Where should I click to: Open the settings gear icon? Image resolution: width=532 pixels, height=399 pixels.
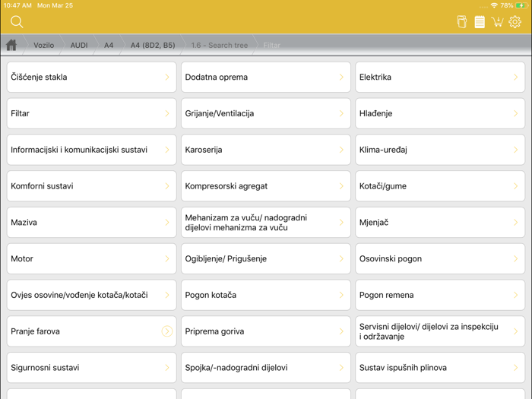pos(515,22)
